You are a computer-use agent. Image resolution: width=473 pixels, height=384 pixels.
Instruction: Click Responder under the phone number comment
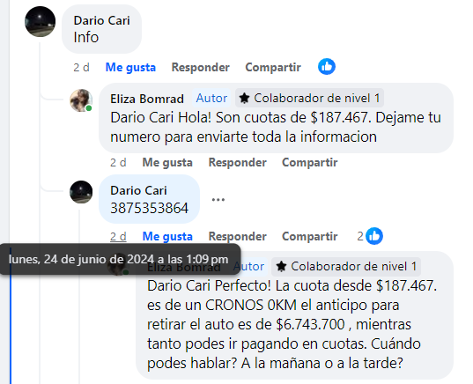[238, 236]
